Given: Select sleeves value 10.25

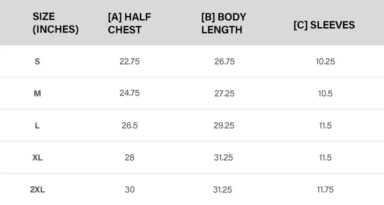Looking at the screenshot, I should (x=325, y=61).
